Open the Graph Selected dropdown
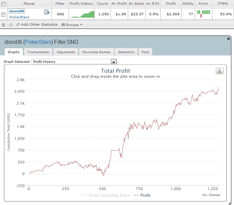Screen dimensions: 234x205 pyautogui.click(x=113, y=62)
